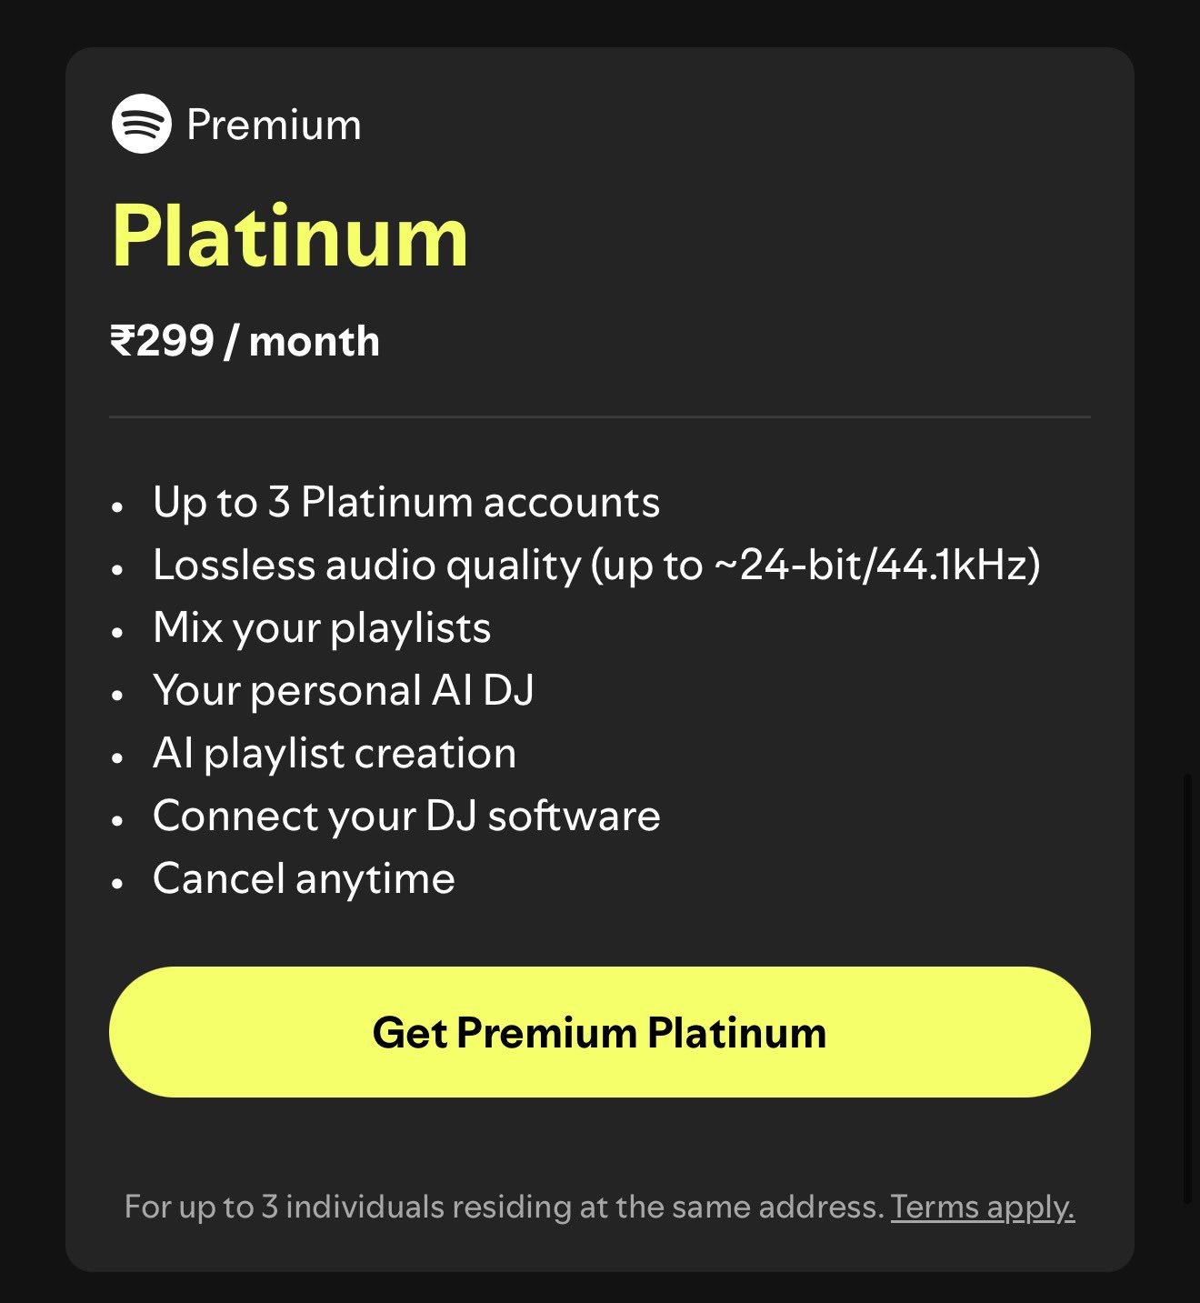This screenshot has width=1200, height=1303.
Task: Click the bullet before 'Up to 3 Platinum accounts'
Action: pos(117,506)
